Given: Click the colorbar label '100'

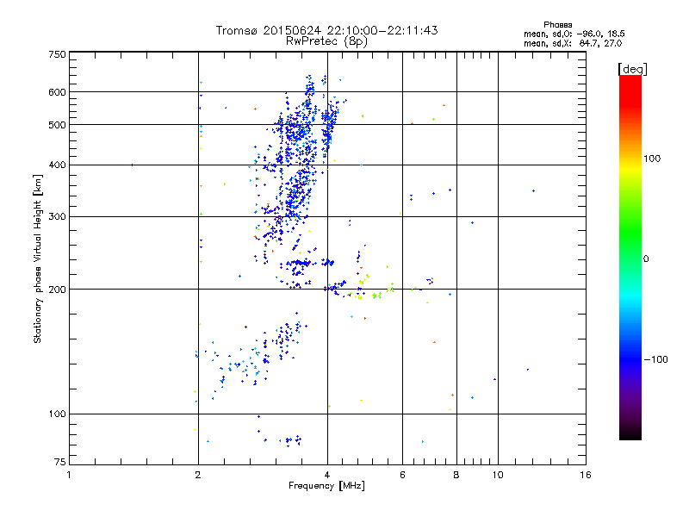Looking at the screenshot, I should pos(652,159).
